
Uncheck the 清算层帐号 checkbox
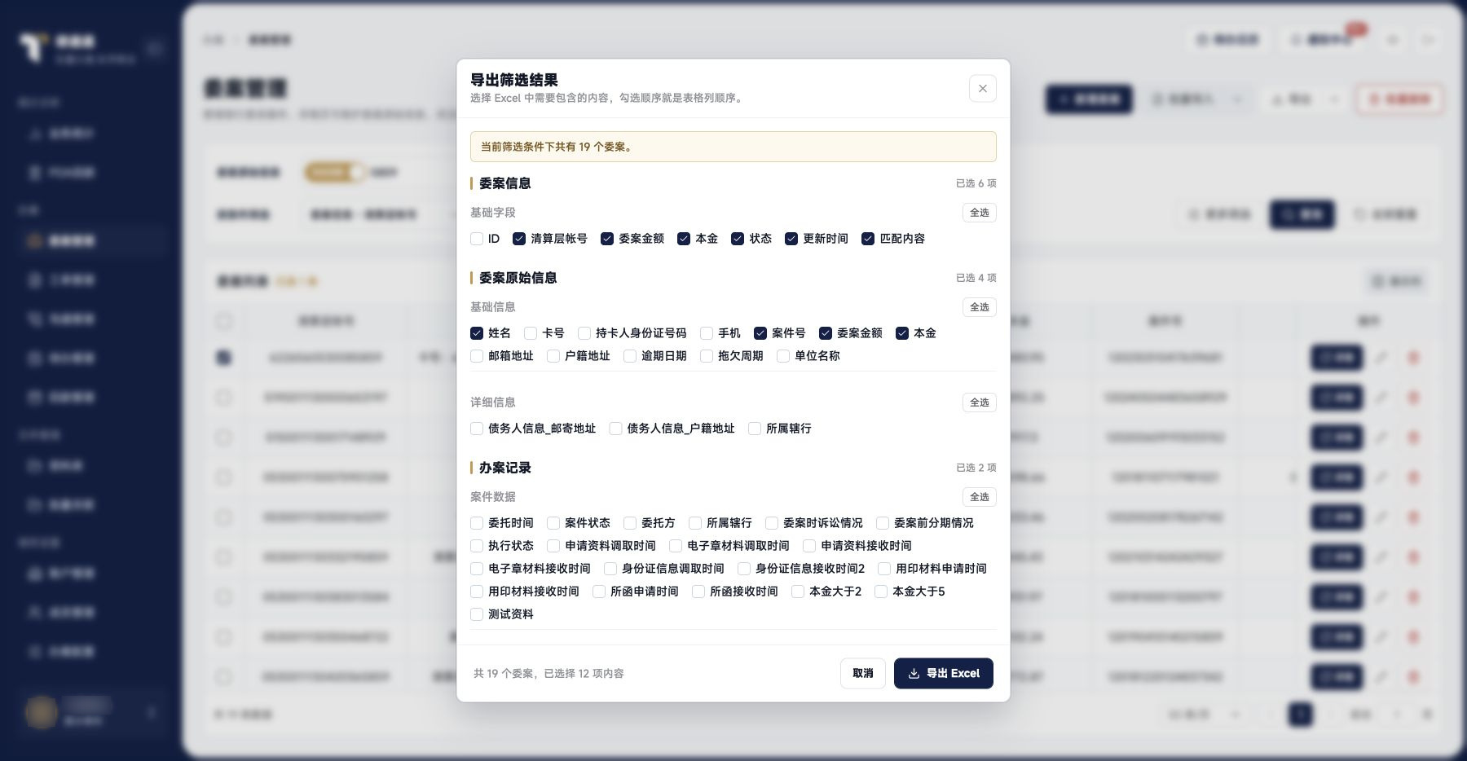click(519, 239)
